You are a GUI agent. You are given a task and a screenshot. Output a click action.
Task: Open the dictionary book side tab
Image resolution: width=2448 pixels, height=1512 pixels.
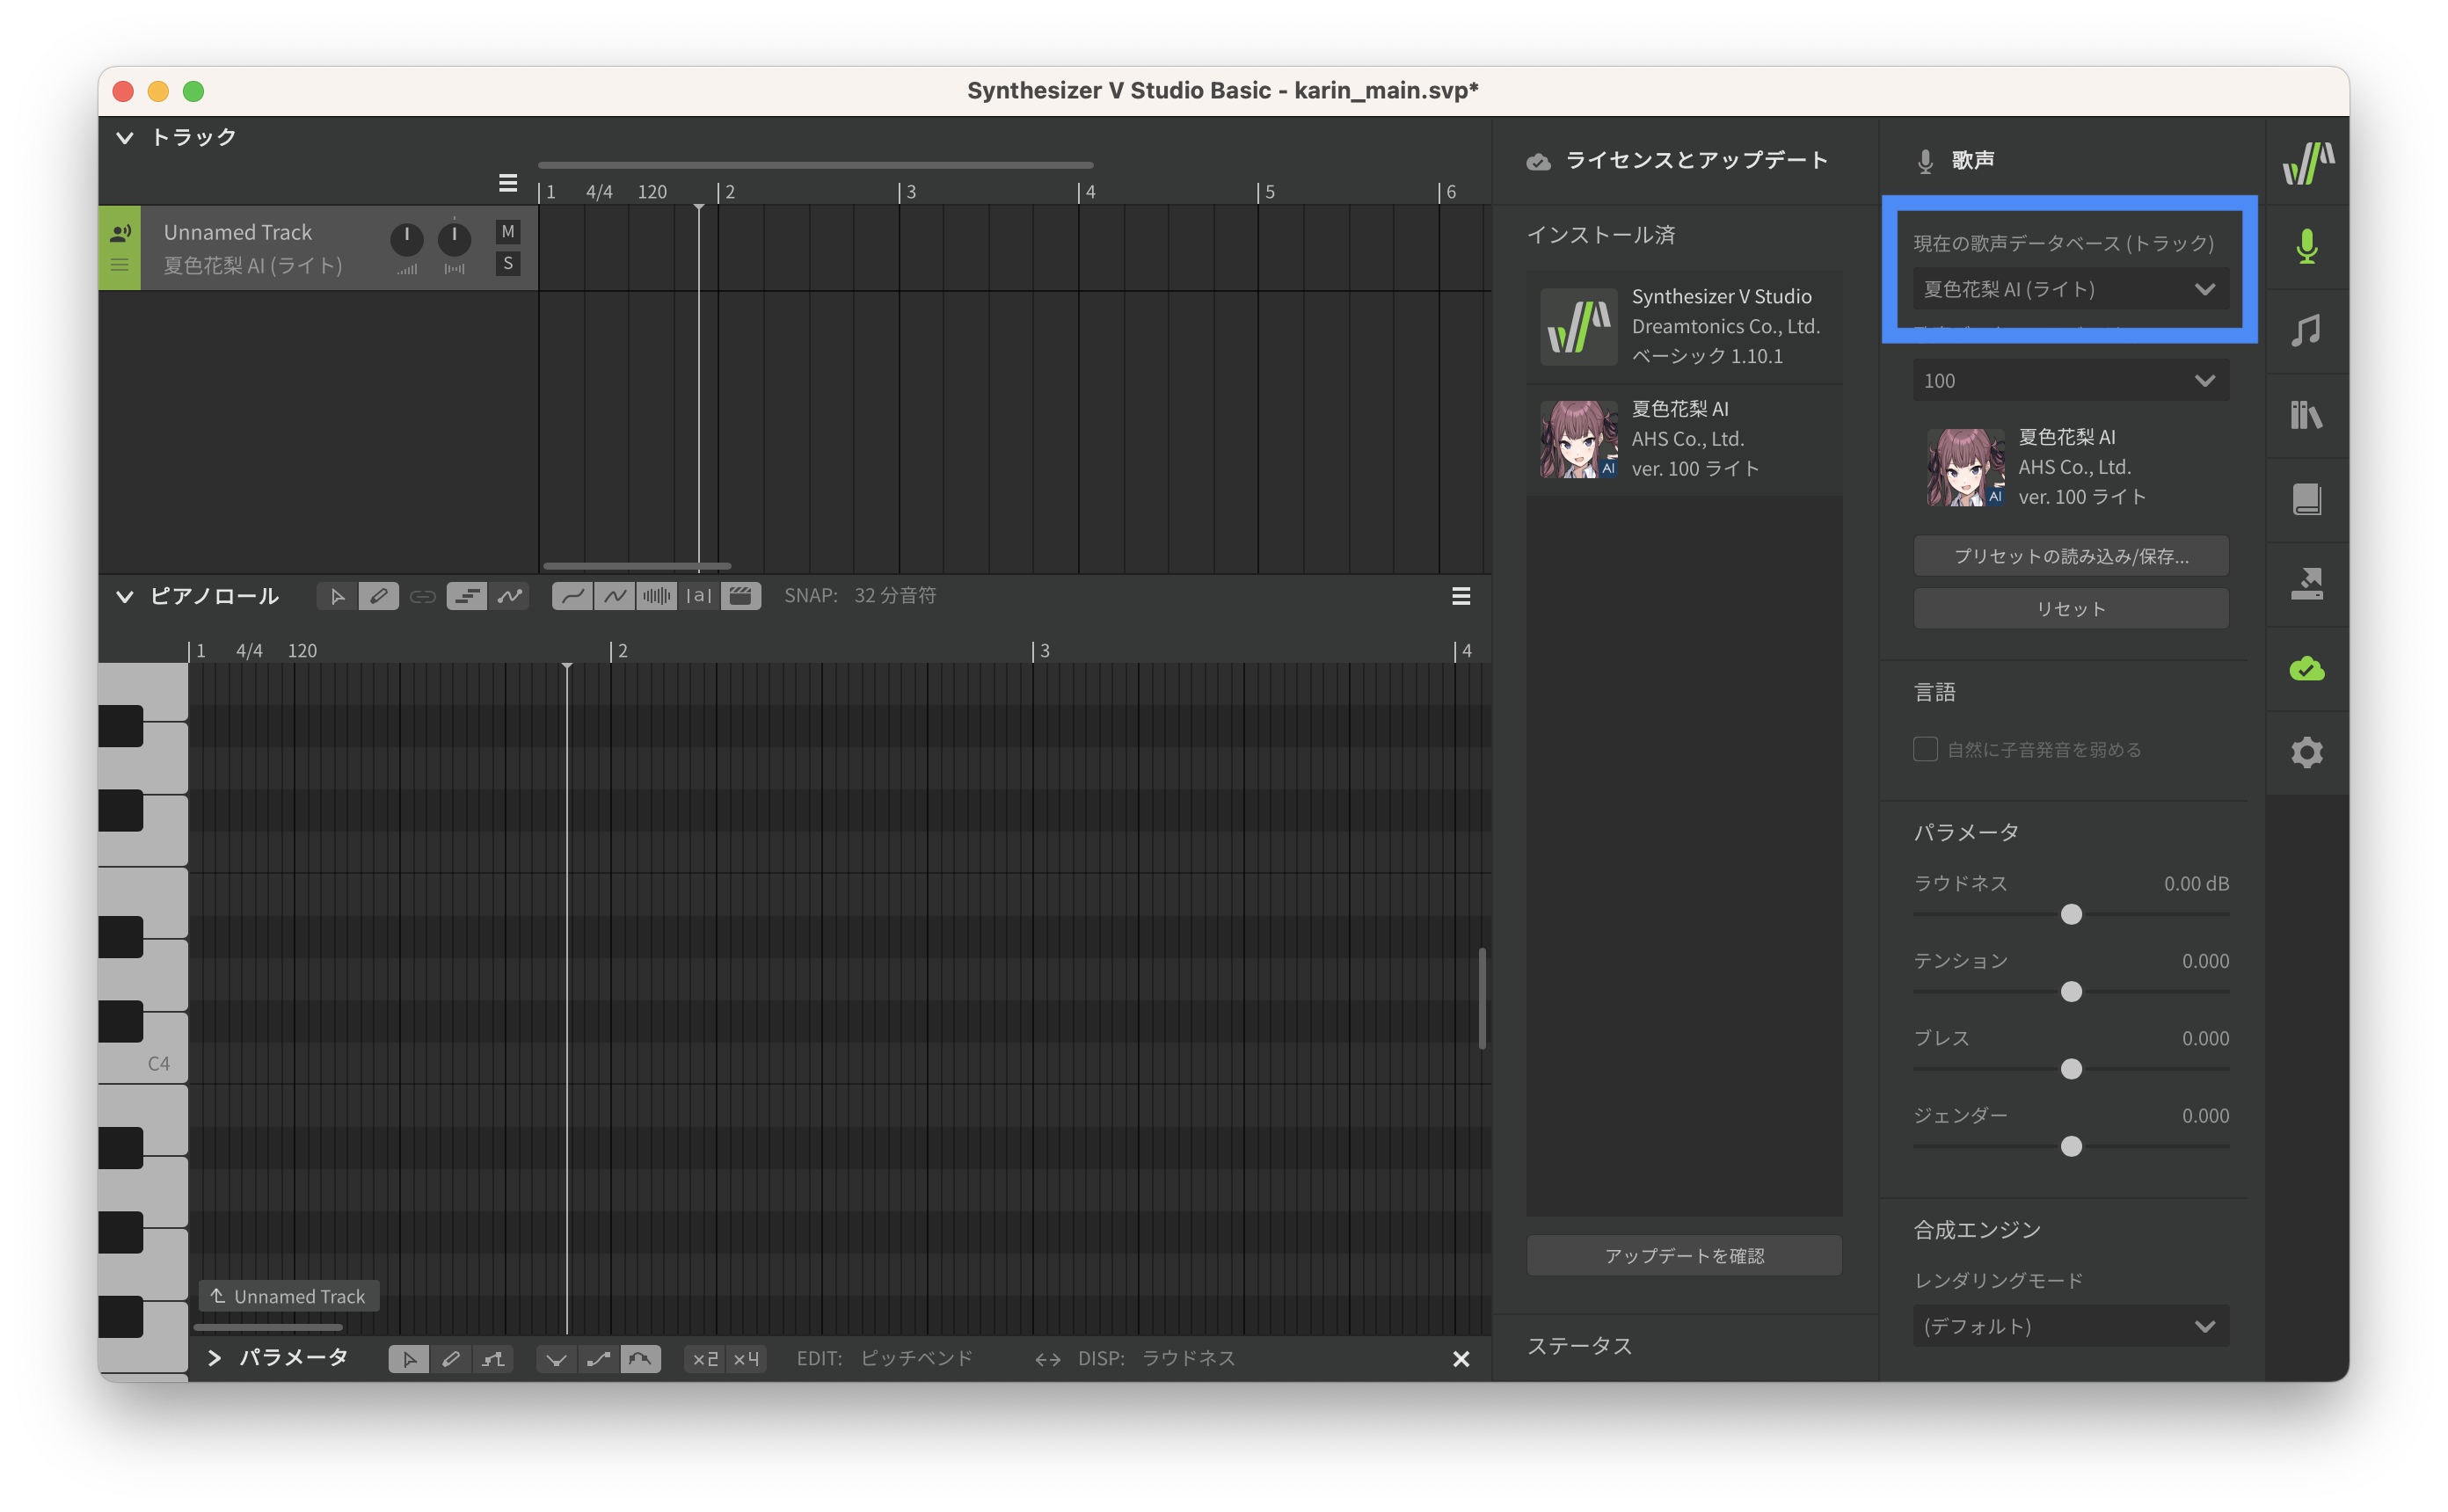2307,499
